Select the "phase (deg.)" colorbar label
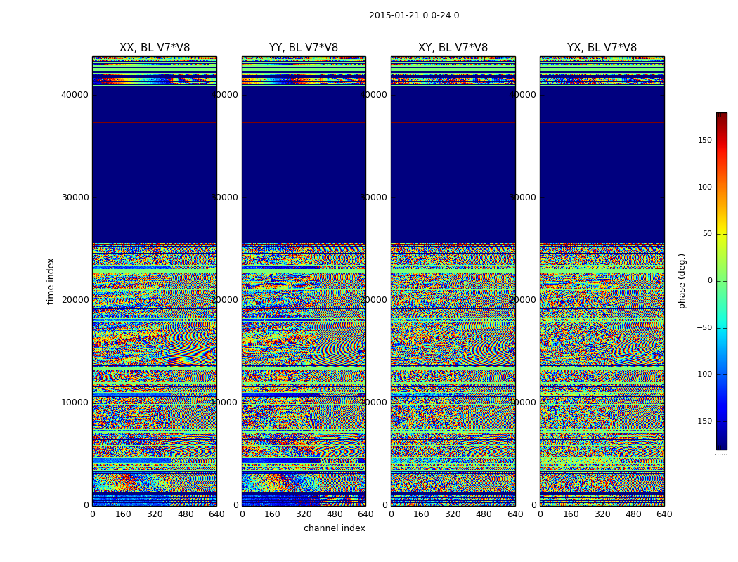This screenshot has width=738, height=562. tap(682, 281)
